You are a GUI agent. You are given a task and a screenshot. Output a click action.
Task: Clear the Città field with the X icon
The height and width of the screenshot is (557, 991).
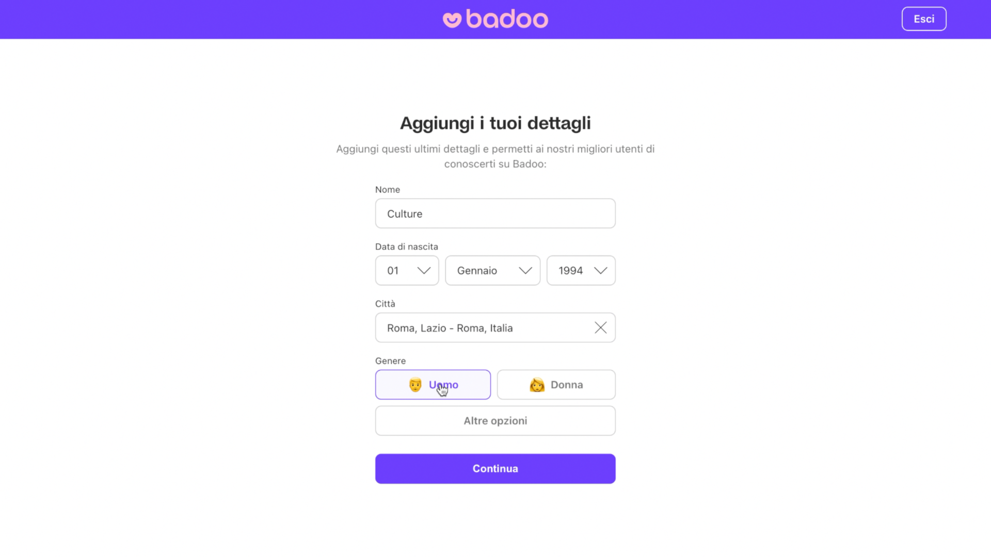(600, 327)
